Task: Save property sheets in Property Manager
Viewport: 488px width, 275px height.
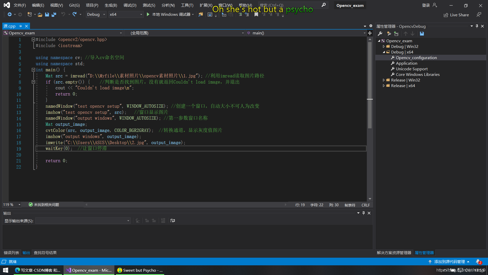Action: coord(422,34)
